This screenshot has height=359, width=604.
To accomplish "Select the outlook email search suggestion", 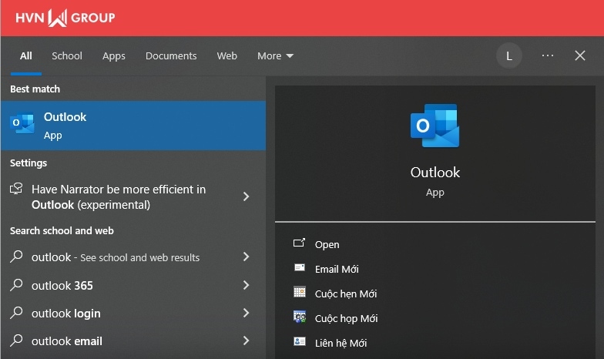I will coord(67,341).
